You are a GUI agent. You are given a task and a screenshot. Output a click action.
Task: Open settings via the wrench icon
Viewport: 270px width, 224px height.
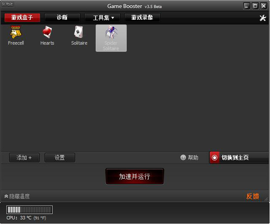point(263,18)
